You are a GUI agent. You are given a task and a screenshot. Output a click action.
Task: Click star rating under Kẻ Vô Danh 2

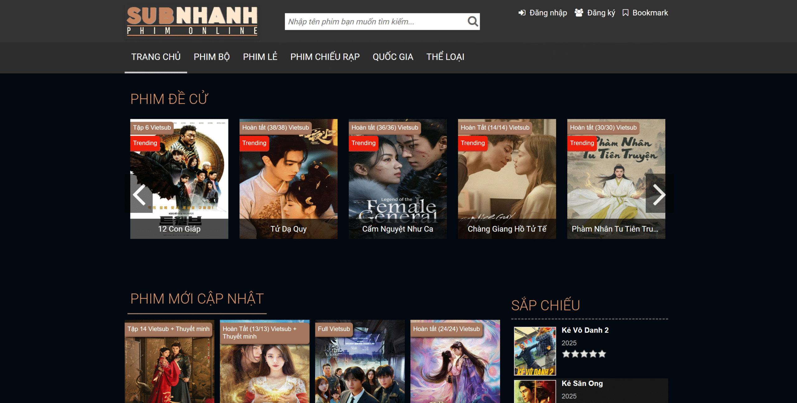(x=584, y=354)
